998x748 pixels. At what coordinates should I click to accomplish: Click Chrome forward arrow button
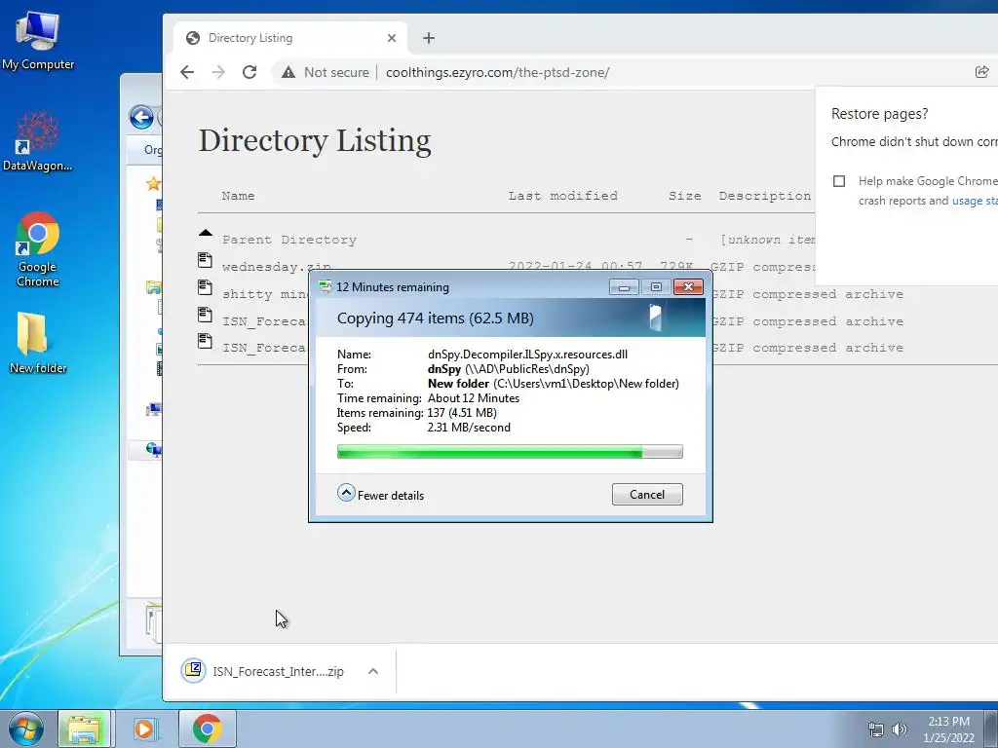218,72
